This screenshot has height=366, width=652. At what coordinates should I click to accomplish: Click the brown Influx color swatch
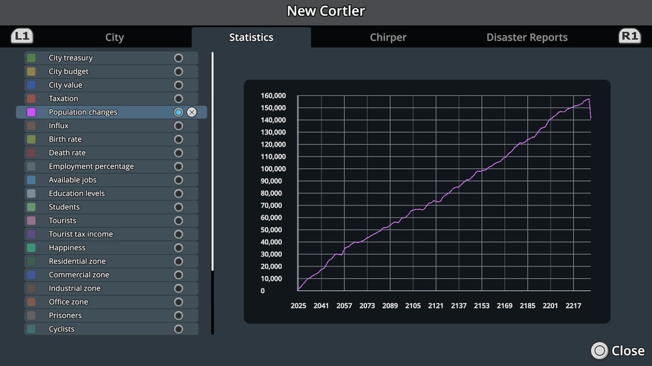coord(31,125)
